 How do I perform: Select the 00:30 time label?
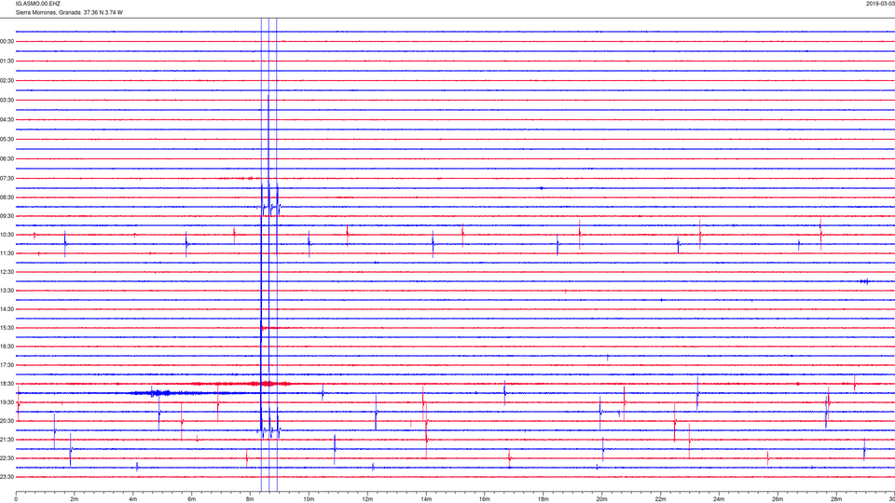click(7, 42)
